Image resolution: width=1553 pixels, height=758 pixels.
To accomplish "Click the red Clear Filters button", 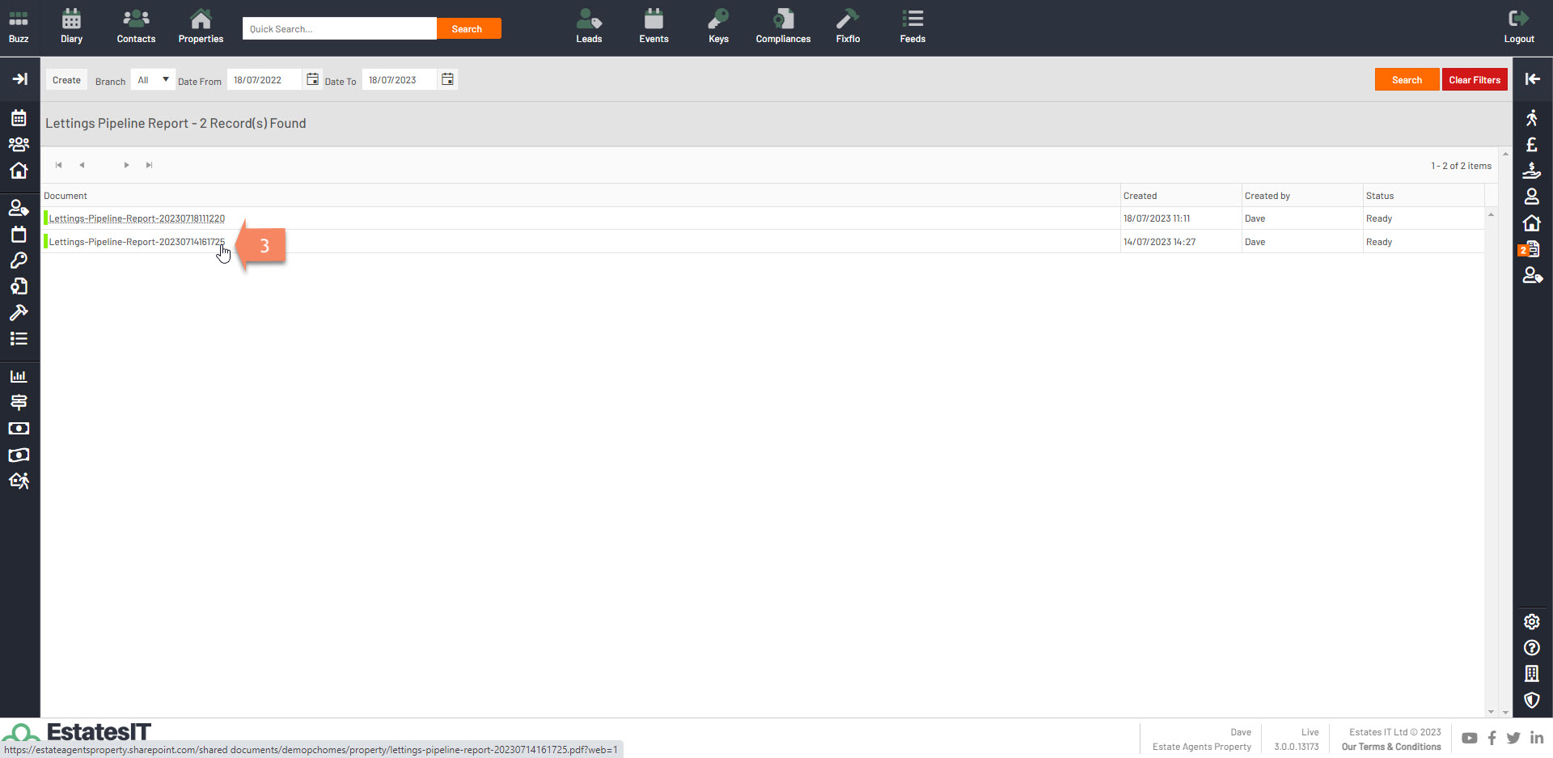I will pyautogui.click(x=1474, y=79).
